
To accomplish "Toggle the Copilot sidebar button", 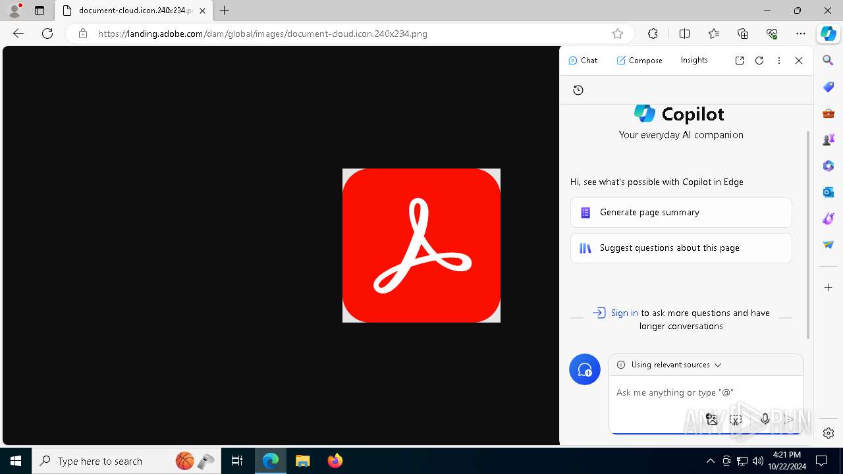I will [828, 34].
